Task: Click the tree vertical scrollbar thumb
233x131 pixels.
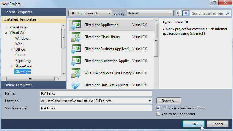Action: (64, 38)
